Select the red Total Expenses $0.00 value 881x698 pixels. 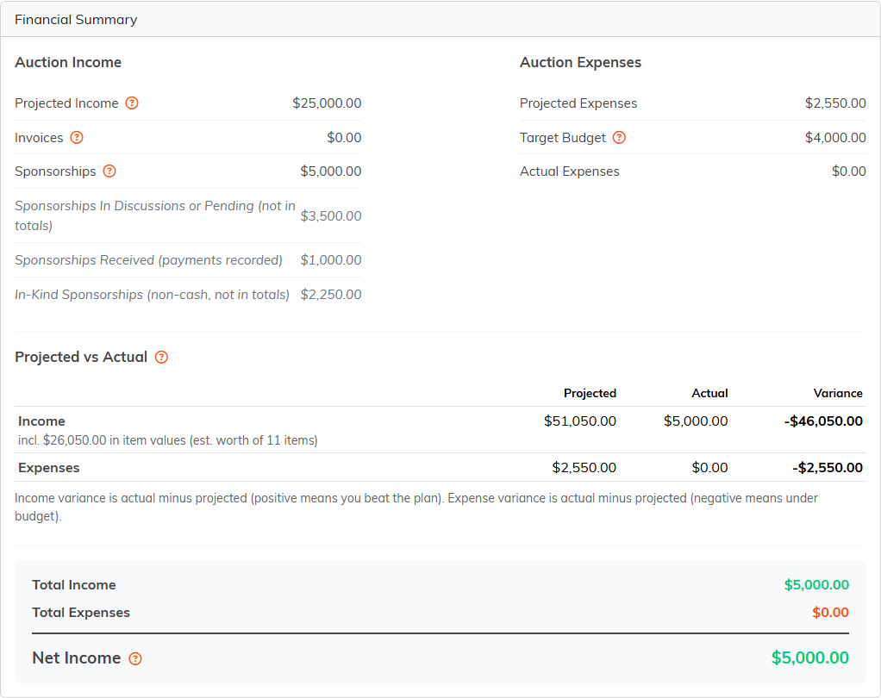[830, 613]
